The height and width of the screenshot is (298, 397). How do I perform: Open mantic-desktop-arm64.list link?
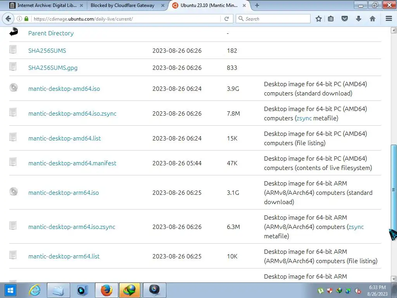64,256
